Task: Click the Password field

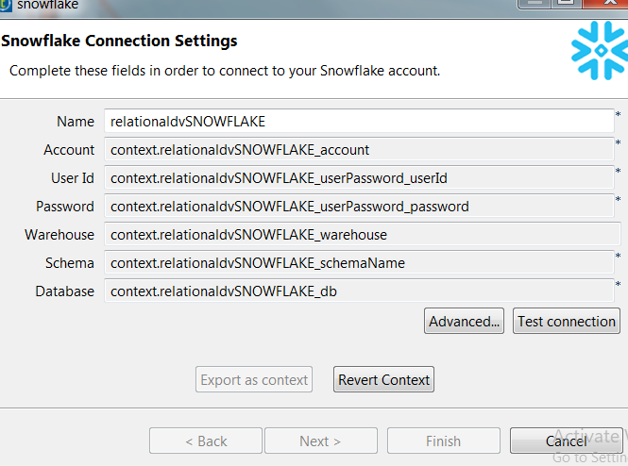Action: click(359, 207)
